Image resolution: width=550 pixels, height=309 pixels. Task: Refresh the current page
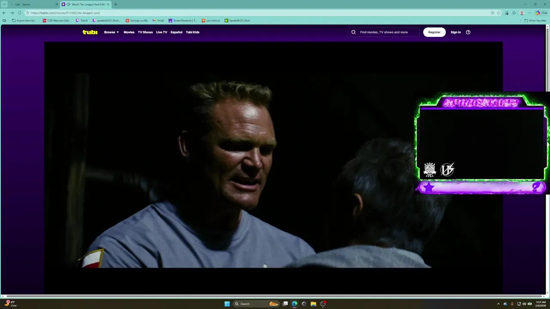[x=20, y=13]
